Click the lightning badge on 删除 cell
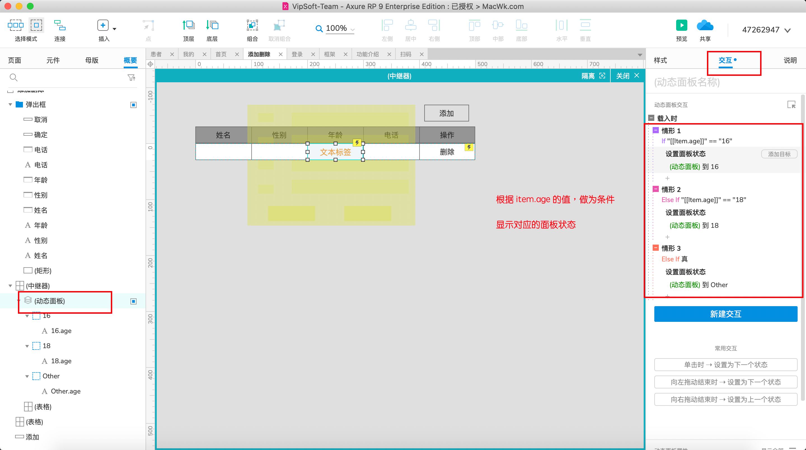This screenshot has width=806, height=450. pyautogui.click(x=469, y=147)
